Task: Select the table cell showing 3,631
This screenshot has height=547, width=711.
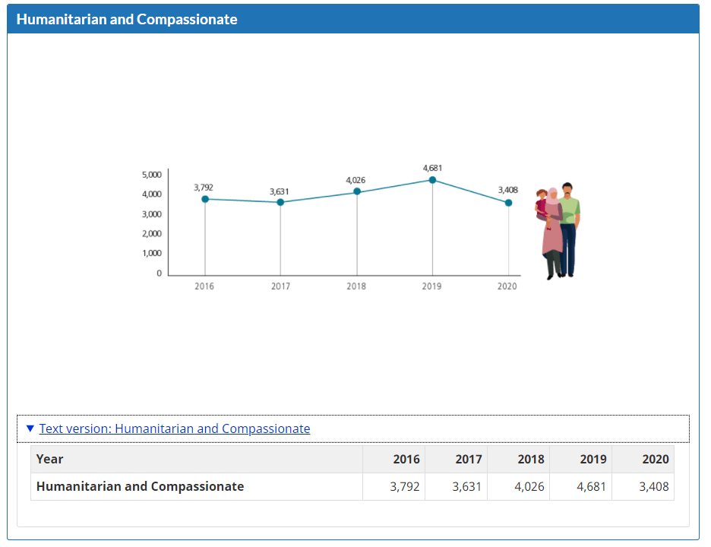Action: pyautogui.click(x=466, y=486)
